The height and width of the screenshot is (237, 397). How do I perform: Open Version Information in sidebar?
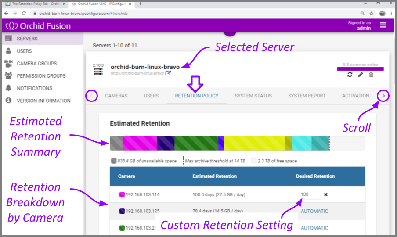pos(42,101)
